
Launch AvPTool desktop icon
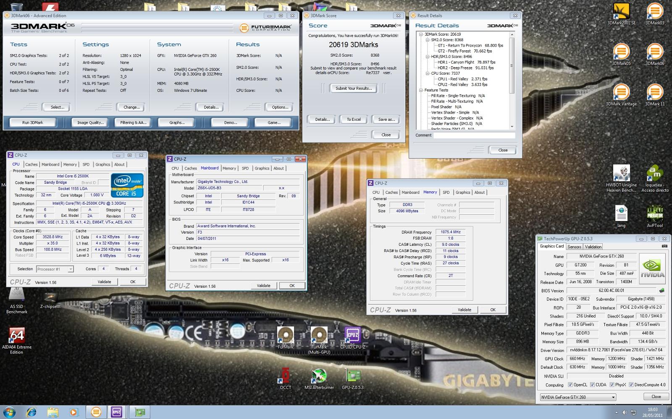coord(655,216)
